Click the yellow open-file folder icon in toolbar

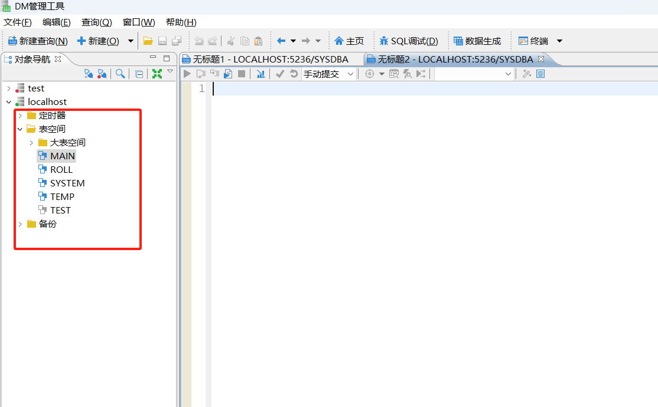click(148, 41)
